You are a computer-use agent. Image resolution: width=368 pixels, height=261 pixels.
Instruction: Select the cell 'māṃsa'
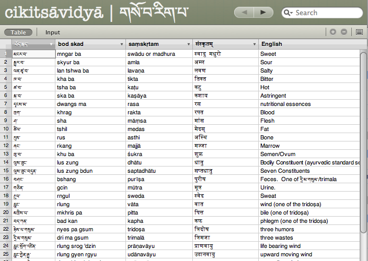coord(159,121)
